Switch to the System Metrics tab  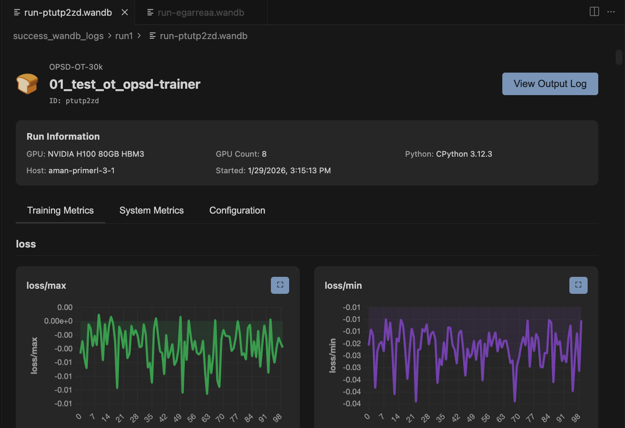click(151, 210)
